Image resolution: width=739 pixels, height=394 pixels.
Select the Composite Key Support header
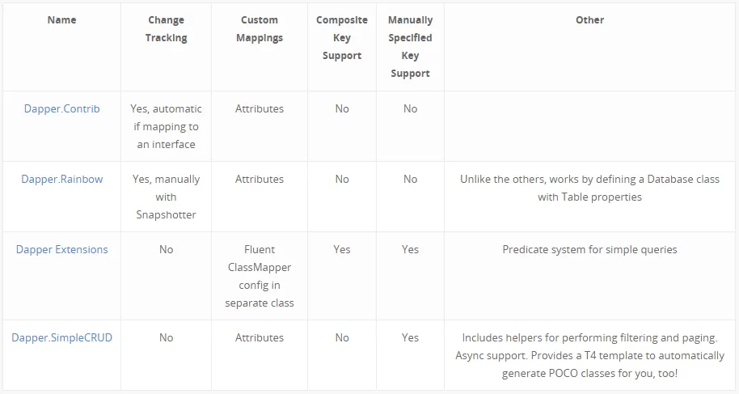pyautogui.click(x=342, y=37)
